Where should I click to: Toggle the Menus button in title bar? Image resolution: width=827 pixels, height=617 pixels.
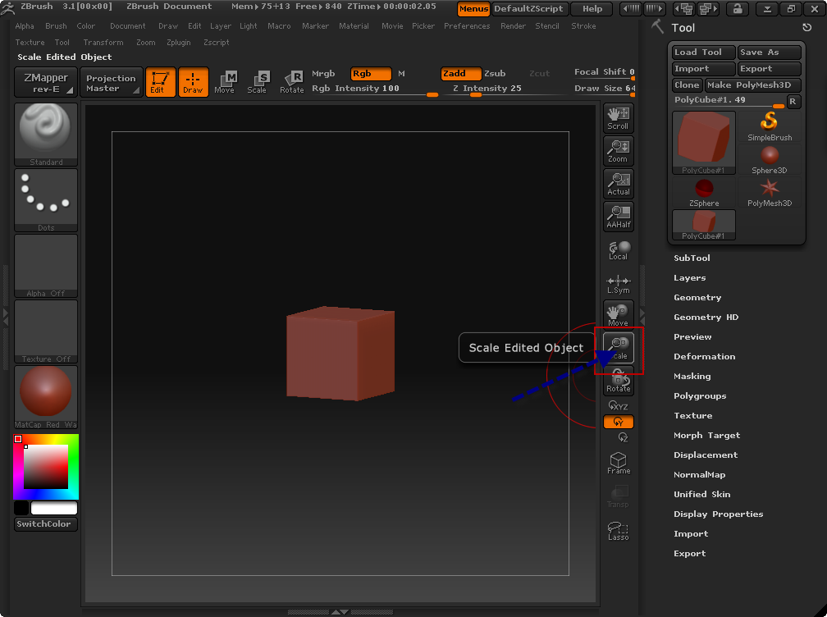pyautogui.click(x=473, y=8)
